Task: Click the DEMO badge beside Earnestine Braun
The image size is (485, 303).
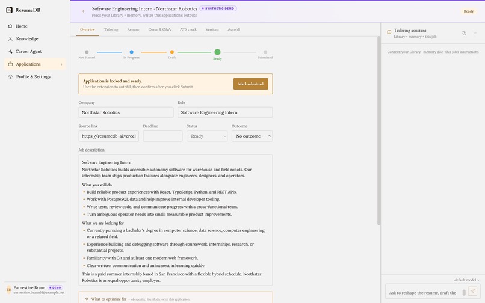Action: click(x=55, y=287)
